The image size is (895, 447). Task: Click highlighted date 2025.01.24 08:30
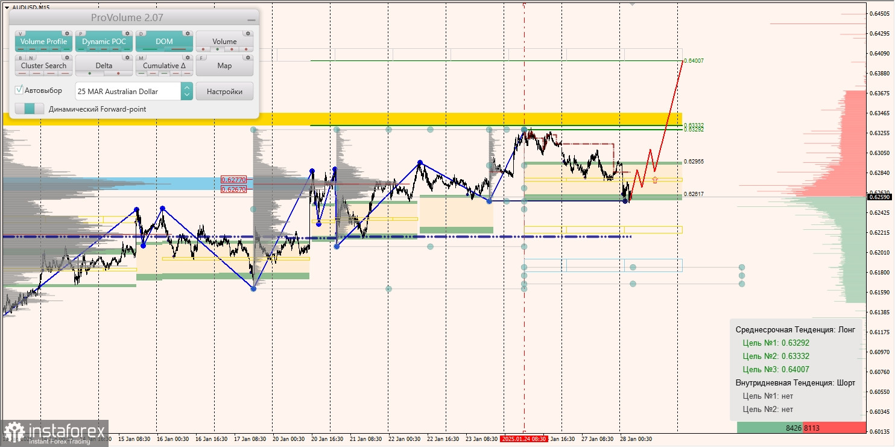[x=524, y=439]
